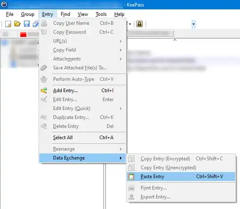Close the Entry menu via its header
240x209 pixels.
(48, 14)
